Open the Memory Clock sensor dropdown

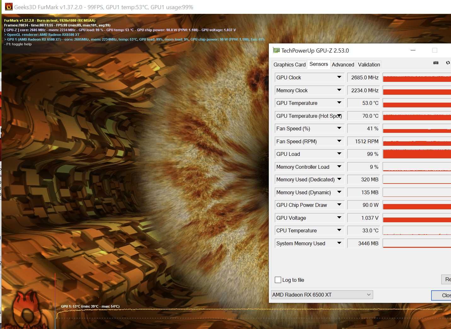[339, 90]
